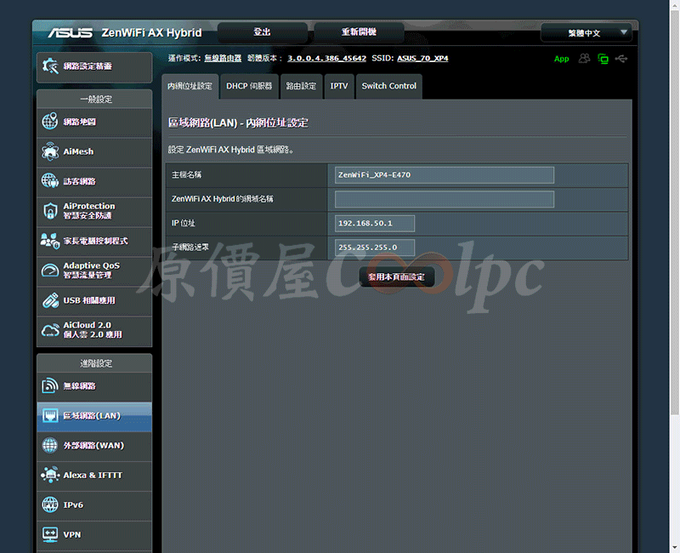Open the 路由設定 tab
The height and width of the screenshot is (553, 680).
point(301,86)
